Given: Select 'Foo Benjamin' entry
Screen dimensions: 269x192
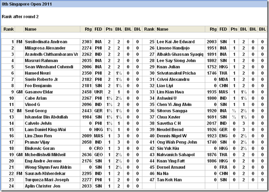Looking at the screenshot, I should pyautogui.click(x=38, y=86).
